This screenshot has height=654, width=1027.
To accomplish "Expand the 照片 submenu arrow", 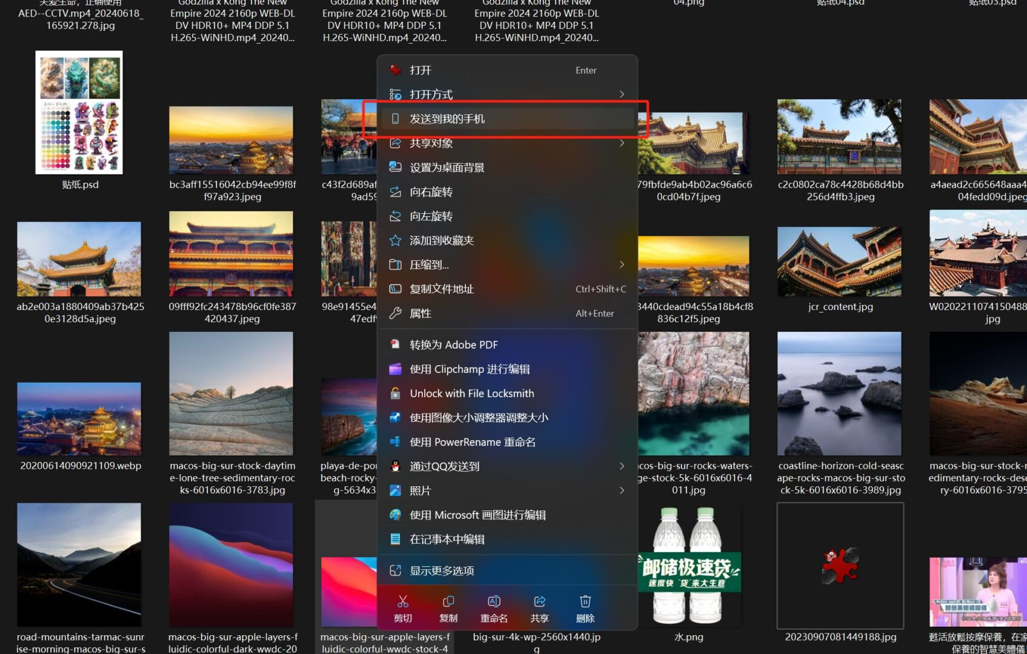I will tap(622, 490).
